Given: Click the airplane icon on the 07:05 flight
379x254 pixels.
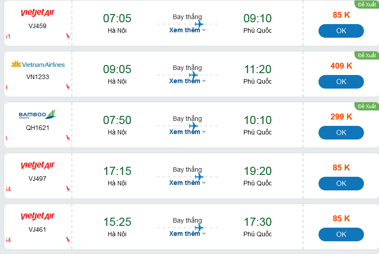Looking at the screenshot, I should point(199,24).
